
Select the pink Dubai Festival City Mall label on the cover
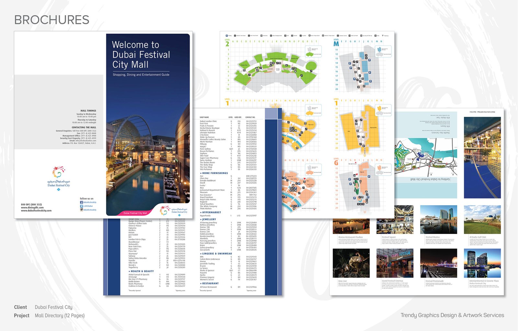click(x=135, y=213)
